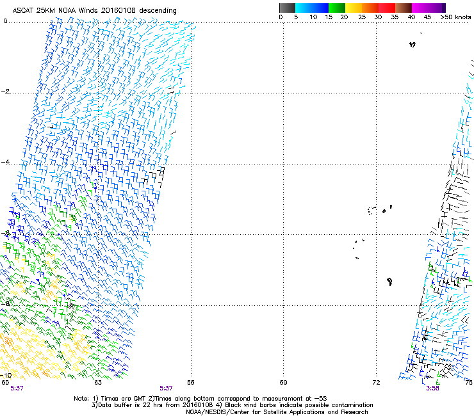The width and height of the screenshot is (474, 416).
Task: Pick the red 30–35 knots legend swatch
Action: point(387,8)
